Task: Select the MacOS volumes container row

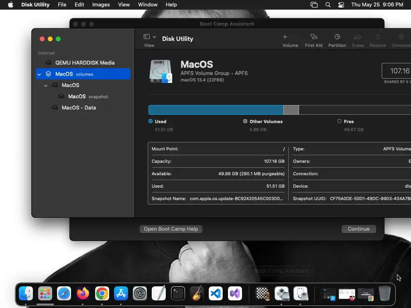Action: (x=83, y=74)
